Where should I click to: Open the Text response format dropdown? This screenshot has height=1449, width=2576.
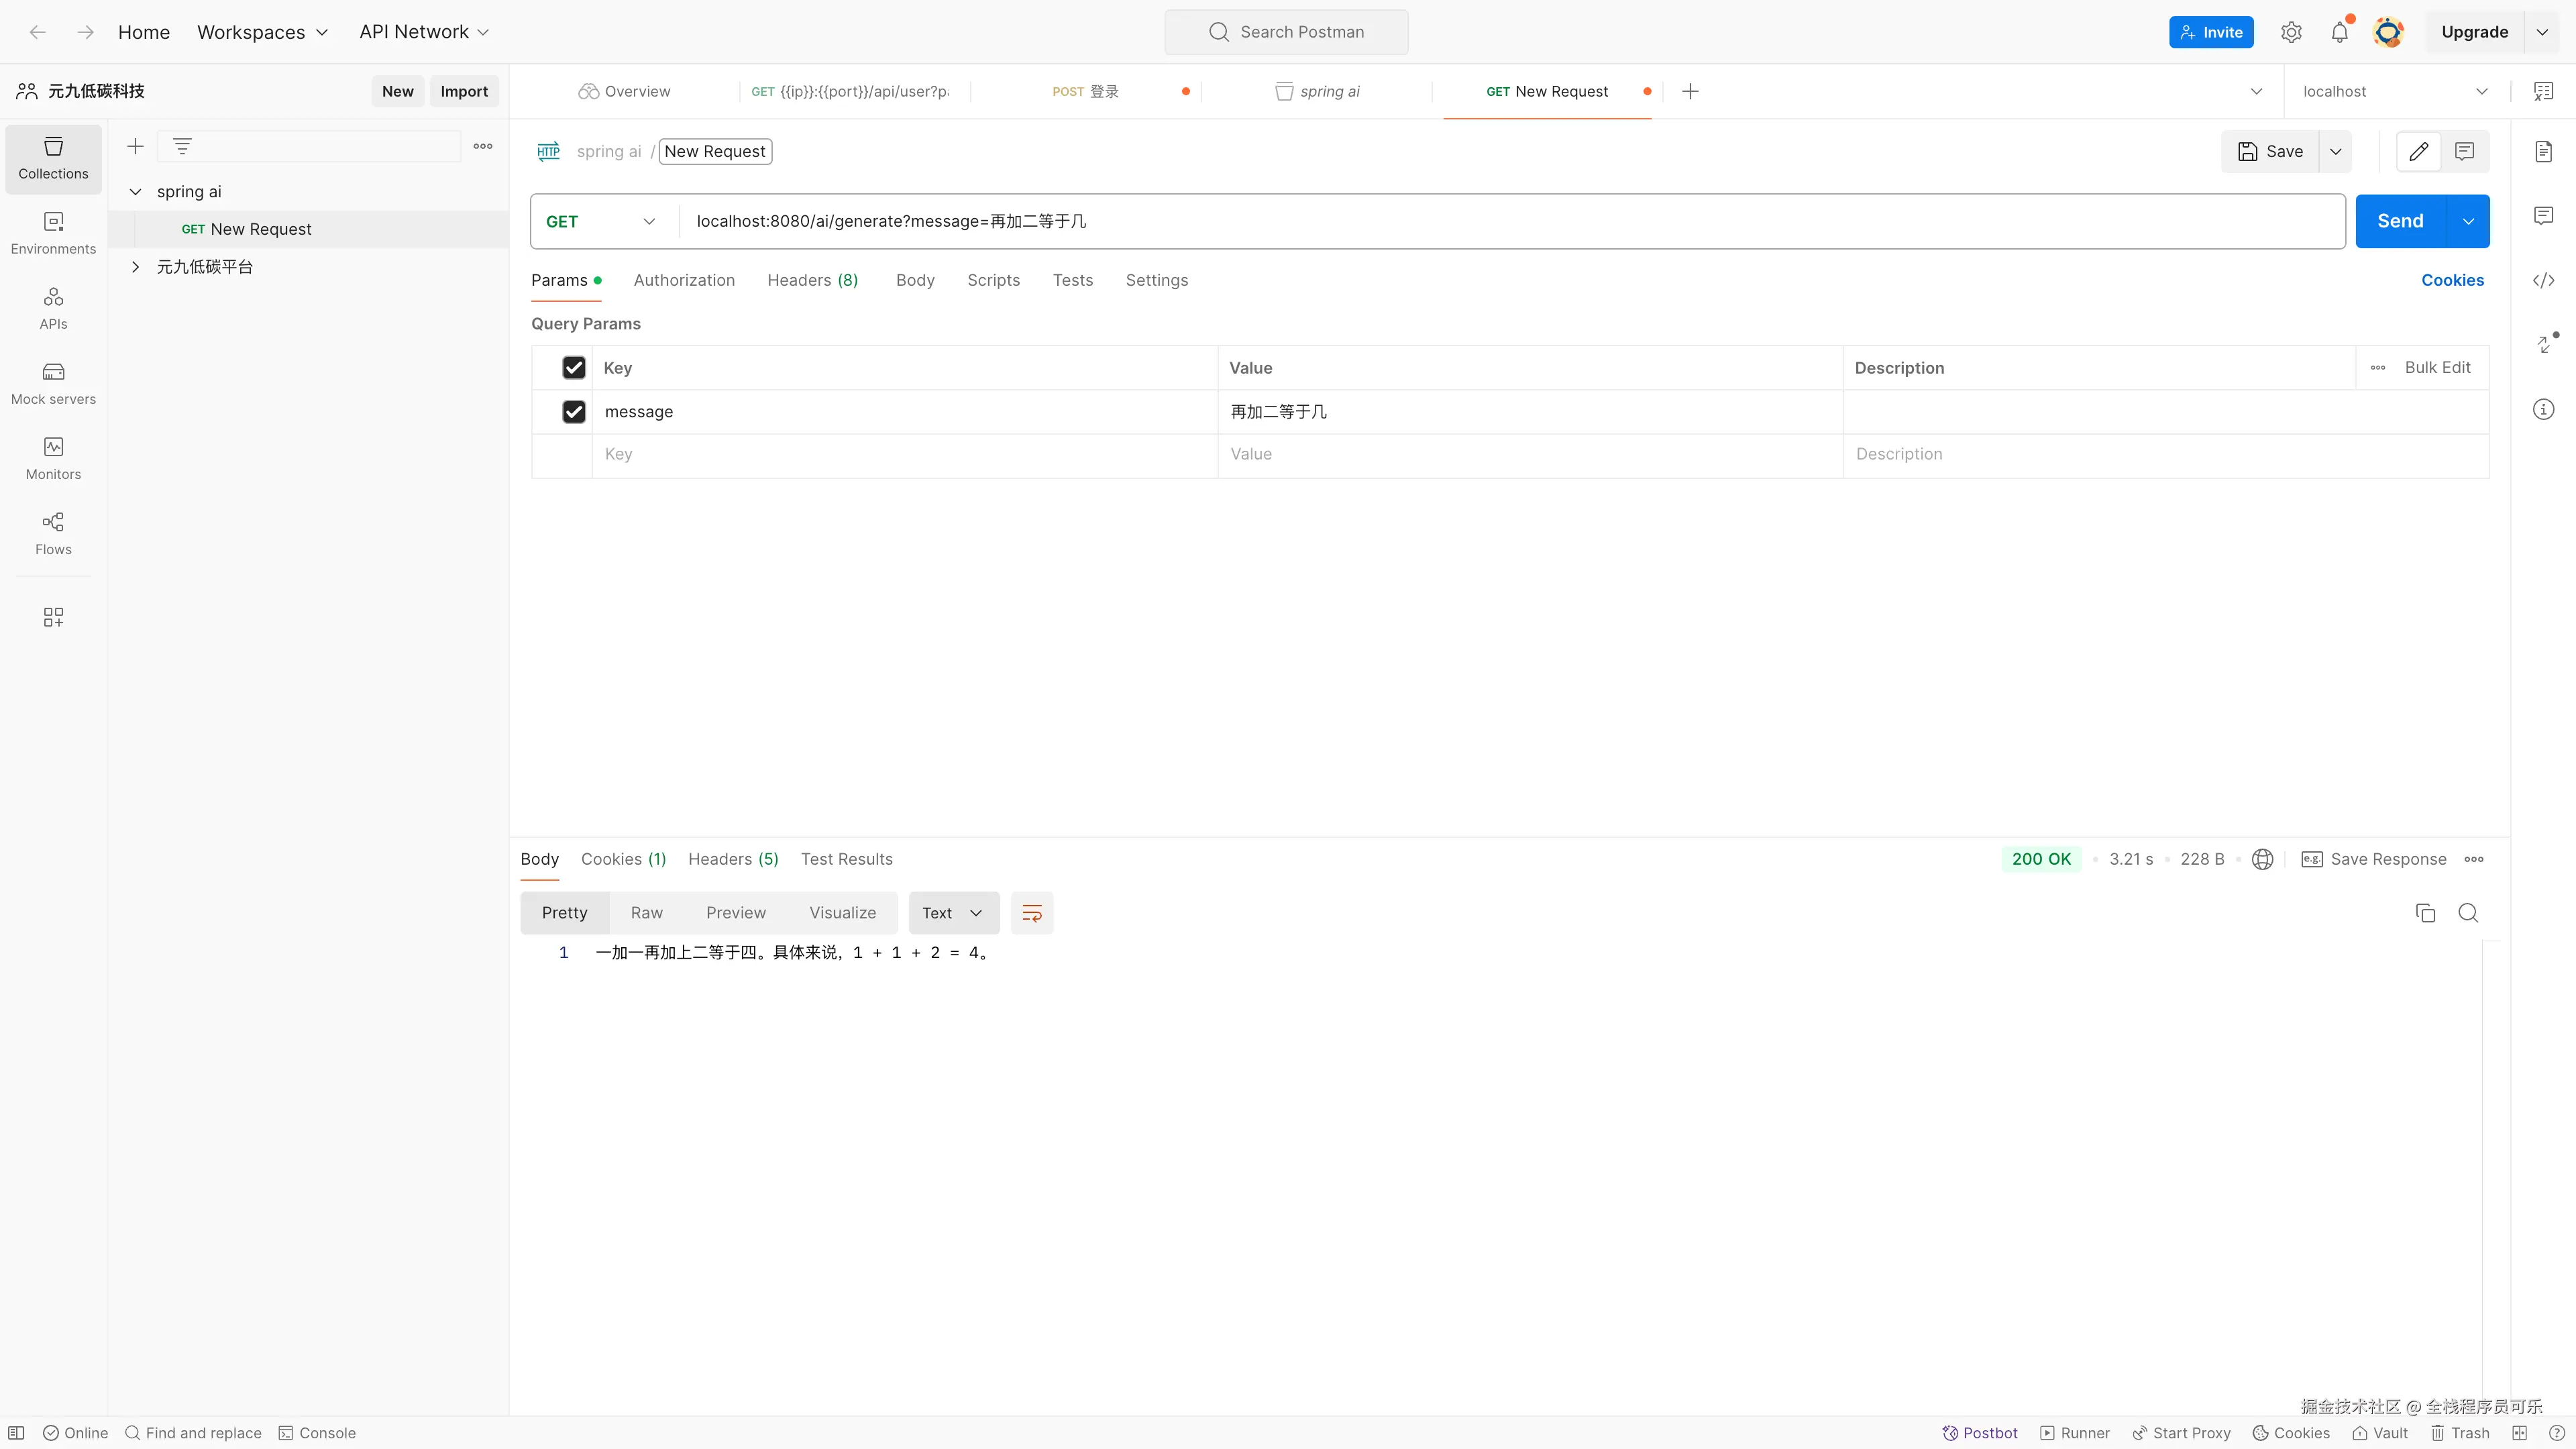point(953,913)
